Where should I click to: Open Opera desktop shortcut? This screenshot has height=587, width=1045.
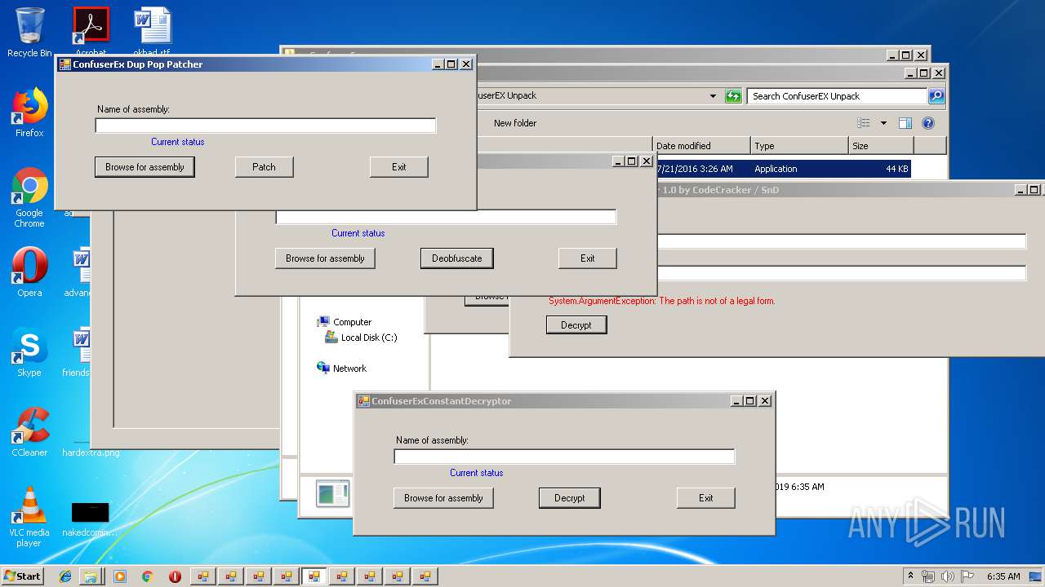(29, 271)
